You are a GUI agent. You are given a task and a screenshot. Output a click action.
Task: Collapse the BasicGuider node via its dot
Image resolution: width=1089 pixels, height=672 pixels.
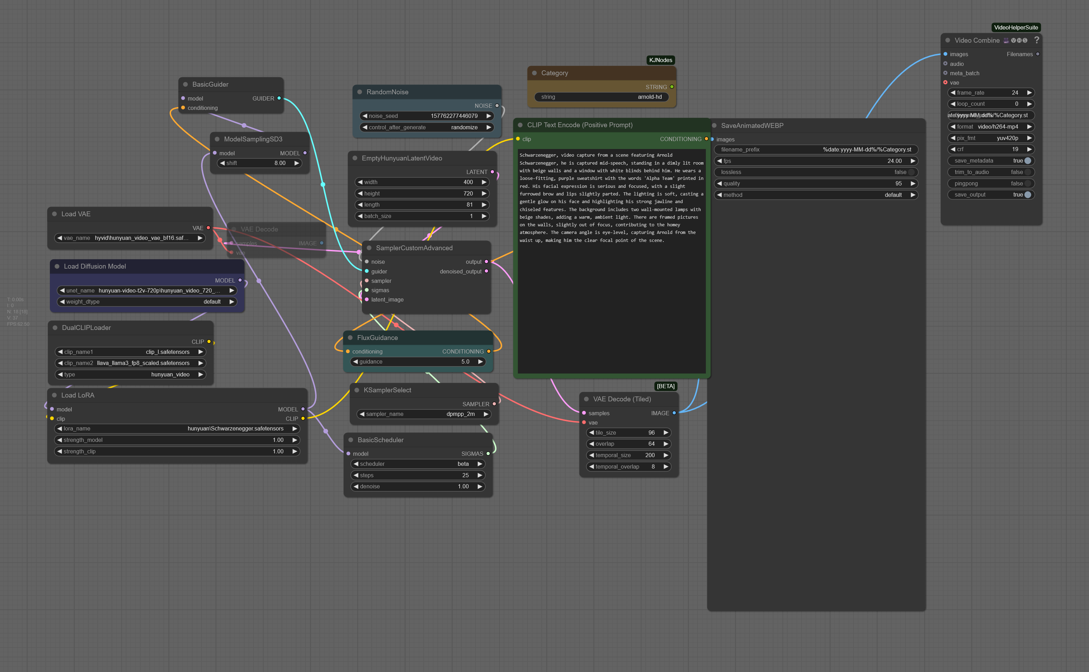coord(185,85)
